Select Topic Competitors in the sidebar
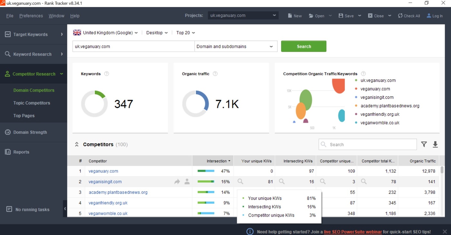Image resolution: width=451 pixels, height=235 pixels. 32,103
